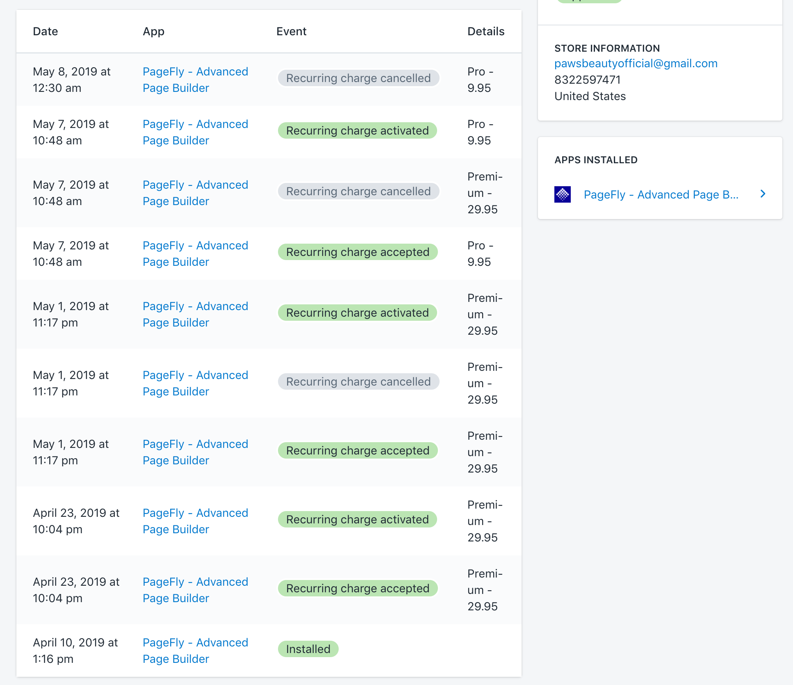
Task: Expand the PageFly installed app chevron arrow
Action: [763, 194]
